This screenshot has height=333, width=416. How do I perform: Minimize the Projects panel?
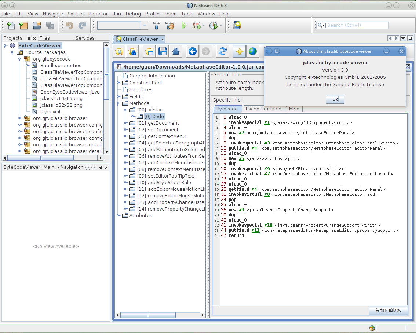[x=29, y=38]
